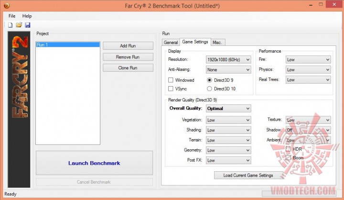Viewport: 344px width, 200px height.
Task: Switch to the Misc. tab
Action: point(217,43)
